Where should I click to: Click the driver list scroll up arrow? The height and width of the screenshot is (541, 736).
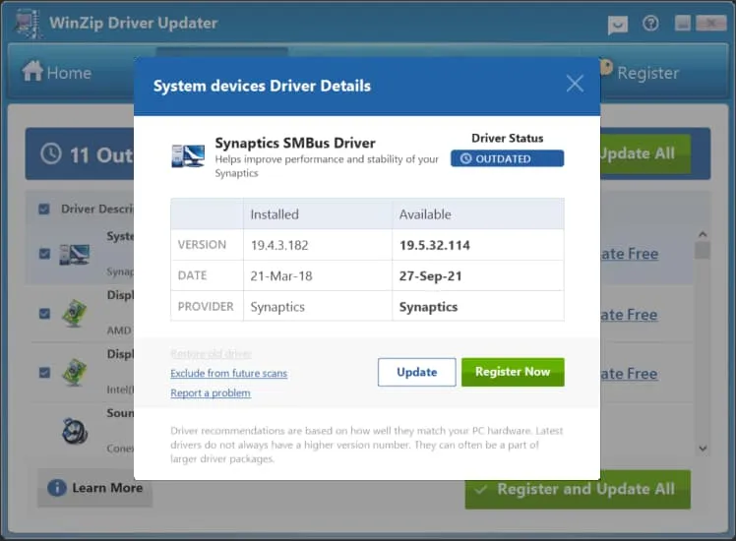coord(703,234)
